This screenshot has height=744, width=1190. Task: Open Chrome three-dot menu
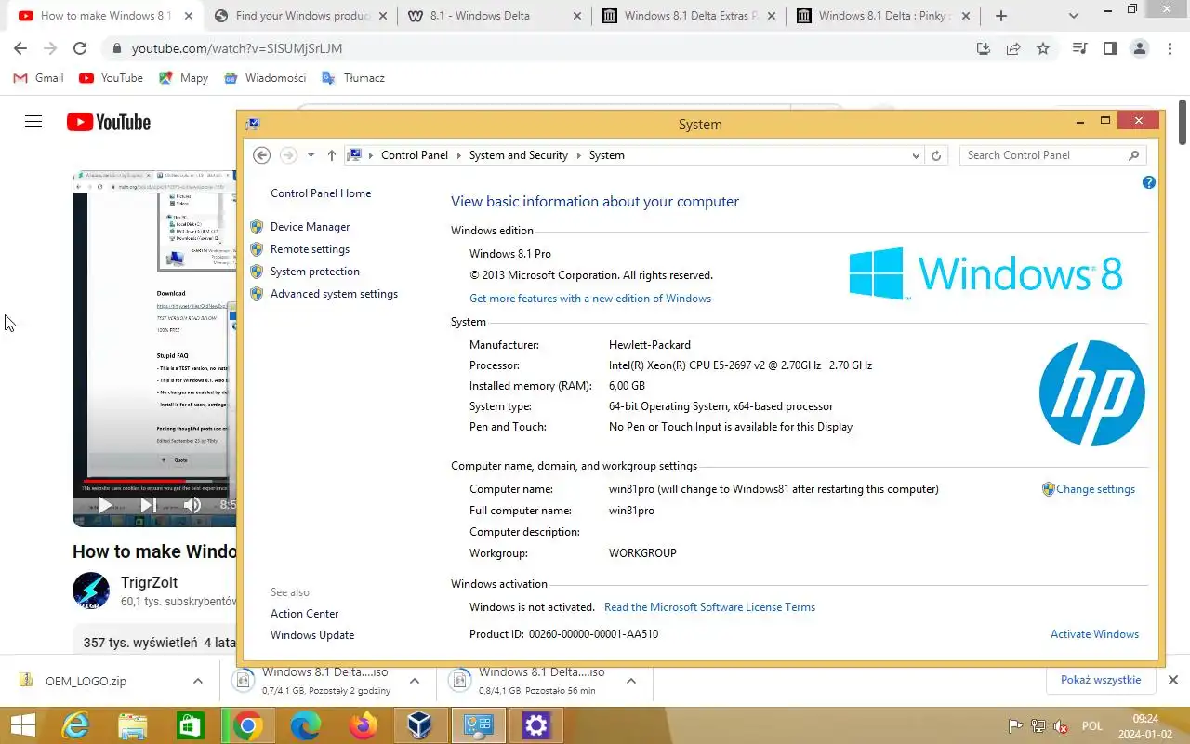coord(1169,48)
